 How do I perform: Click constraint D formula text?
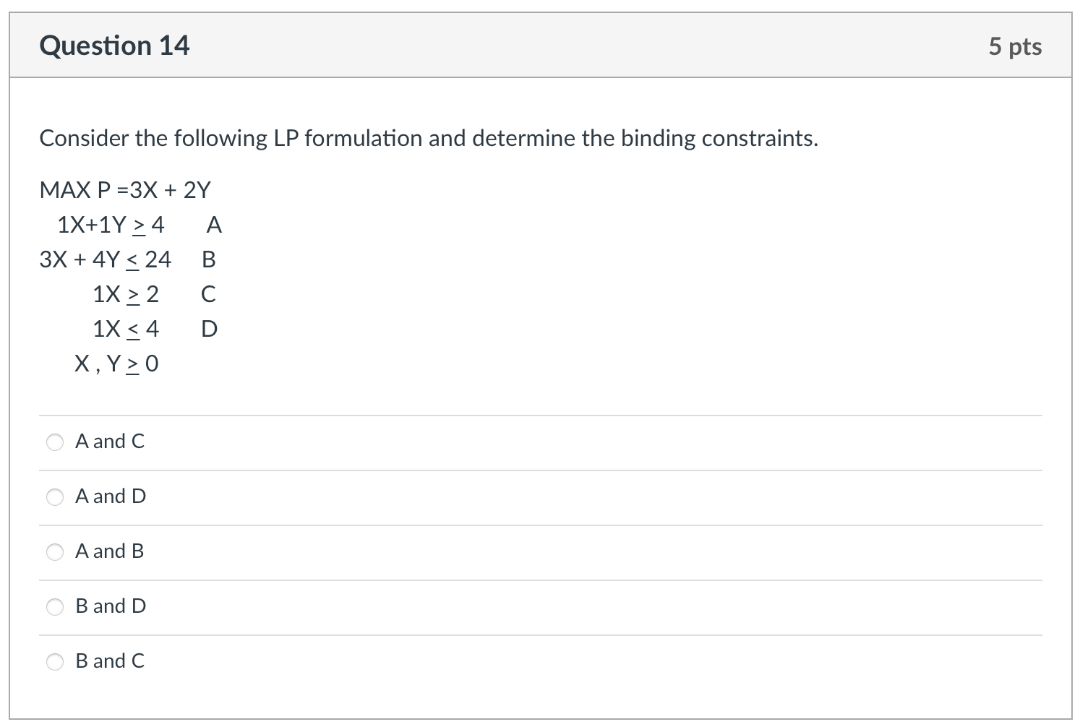[x=126, y=329]
